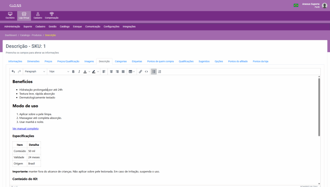Open the Catálogo menu
Viewport: 330px width, 187px height.
point(65,26)
